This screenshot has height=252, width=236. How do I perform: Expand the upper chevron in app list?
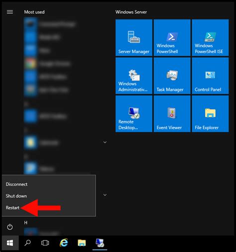(105, 142)
